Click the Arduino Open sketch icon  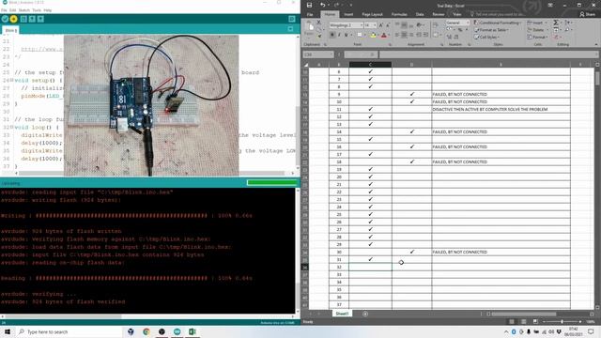pos(32,19)
